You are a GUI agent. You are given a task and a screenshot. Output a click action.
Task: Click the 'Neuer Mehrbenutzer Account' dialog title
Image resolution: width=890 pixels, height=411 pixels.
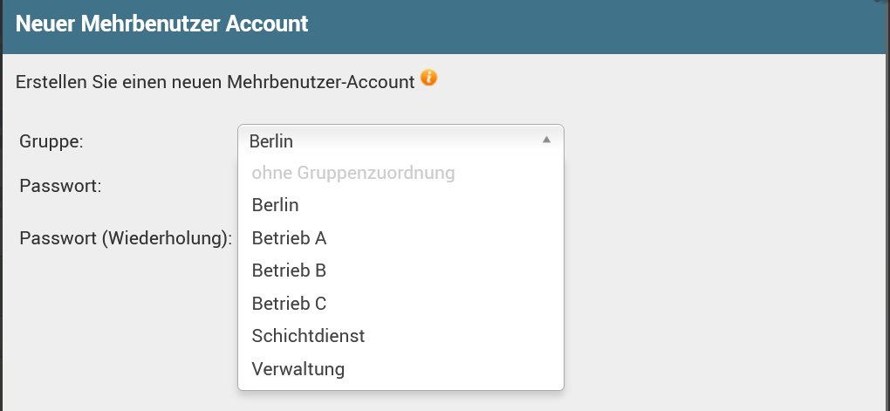click(x=162, y=24)
